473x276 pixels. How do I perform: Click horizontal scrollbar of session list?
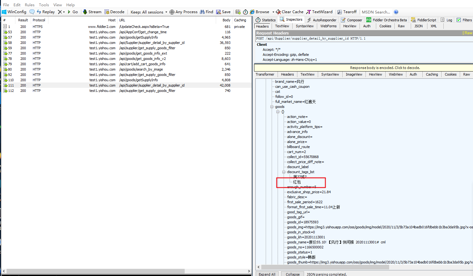[x=95, y=271]
